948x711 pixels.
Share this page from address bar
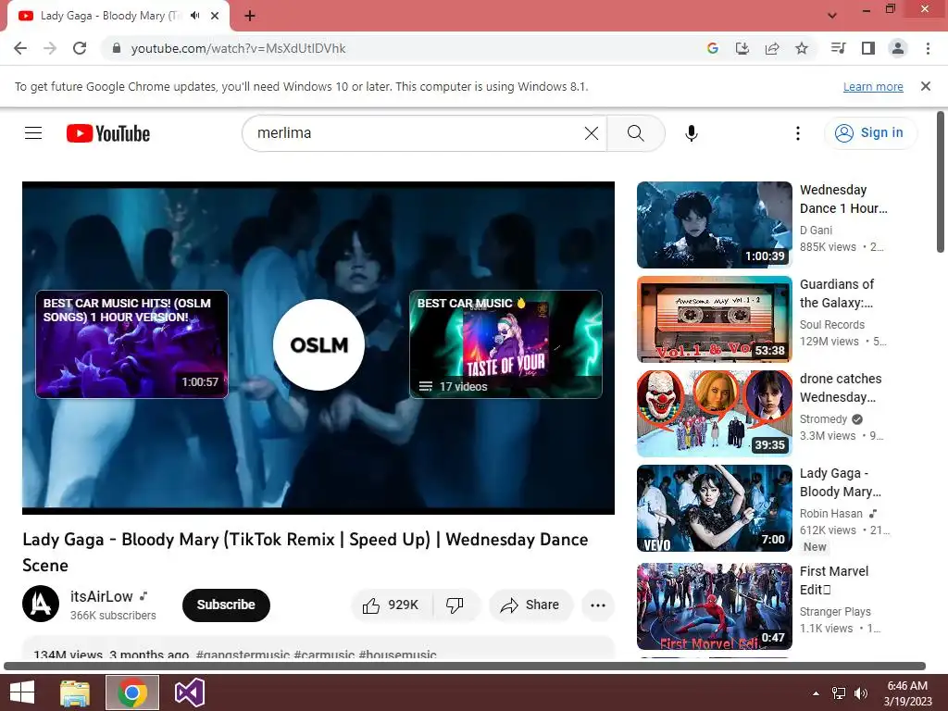772,48
